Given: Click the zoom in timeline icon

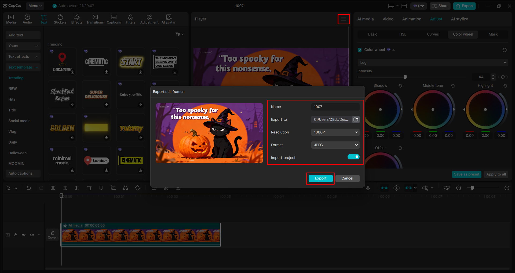Looking at the screenshot, I should [x=507, y=188].
